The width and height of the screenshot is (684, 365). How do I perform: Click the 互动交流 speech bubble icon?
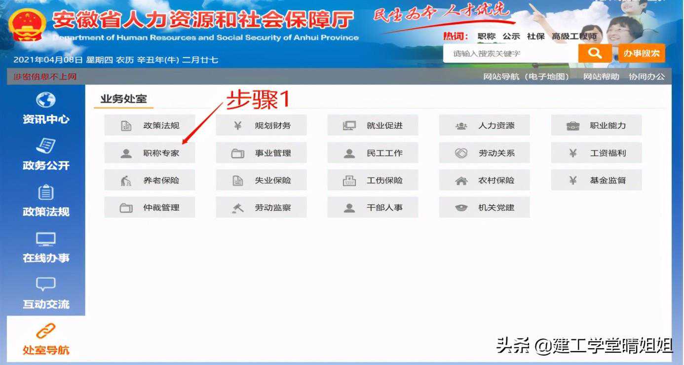[x=46, y=285]
